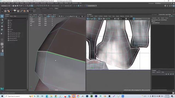Open the Symmetry: Off dropdown
The image size is (175, 98).
coord(68,6)
